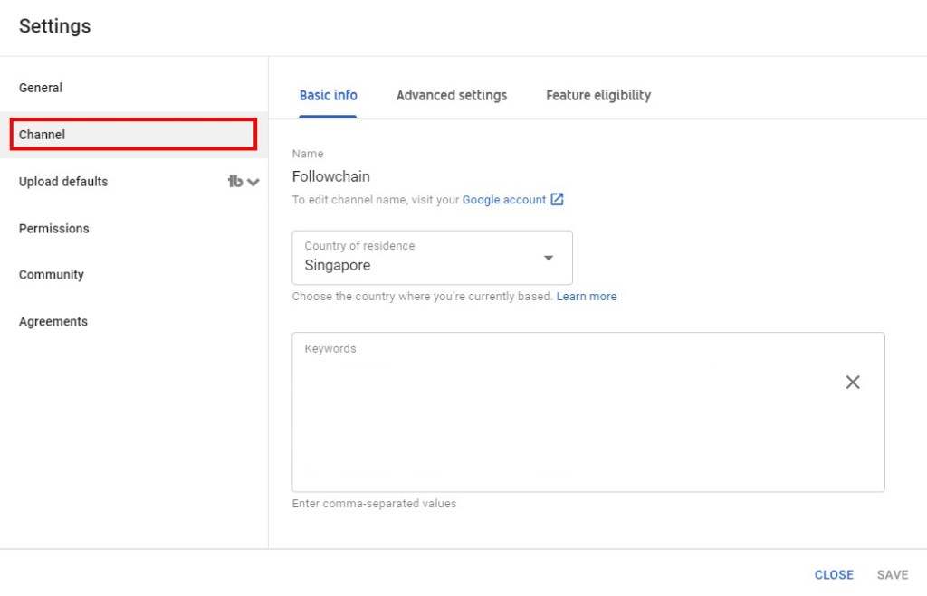The image size is (927, 596).
Task: Switch to the Advanced settings tab
Action: 452,96
